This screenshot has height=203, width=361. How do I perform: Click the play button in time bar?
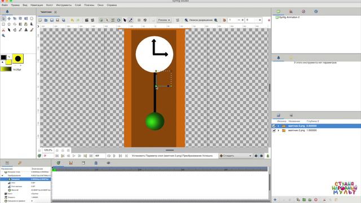pyautogui.click(x=74, y=156)
